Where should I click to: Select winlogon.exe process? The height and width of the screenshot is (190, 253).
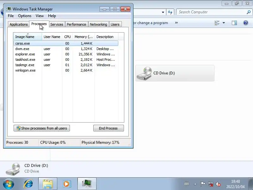pos(66,70)
